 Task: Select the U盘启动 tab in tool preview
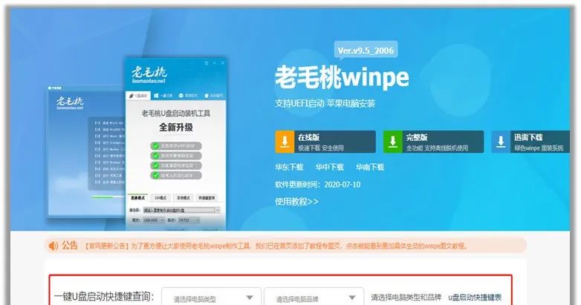pos(137,96)
